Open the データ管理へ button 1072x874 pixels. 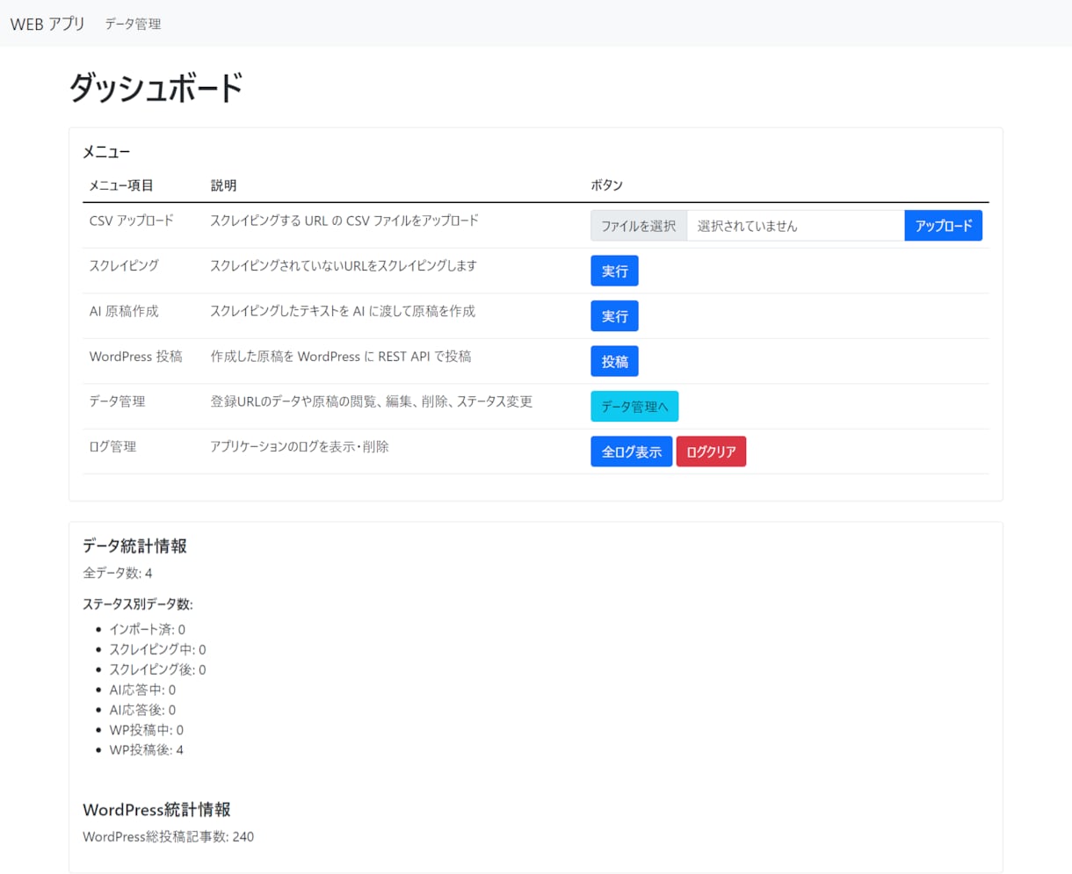coord(634,407)
